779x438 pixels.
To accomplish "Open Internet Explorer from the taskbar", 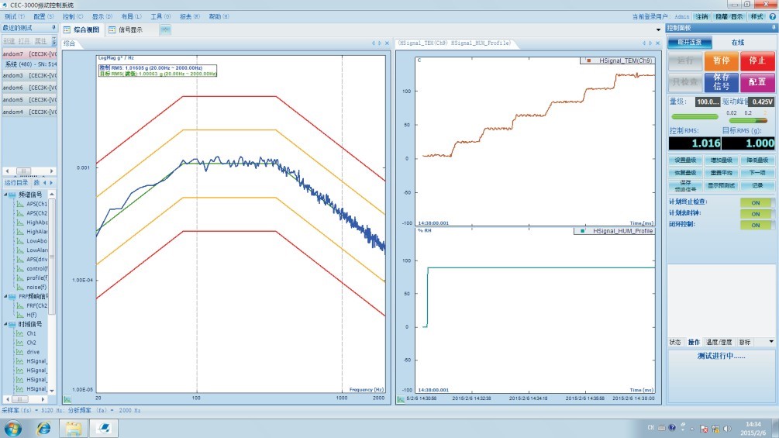I will pos(44,428).
